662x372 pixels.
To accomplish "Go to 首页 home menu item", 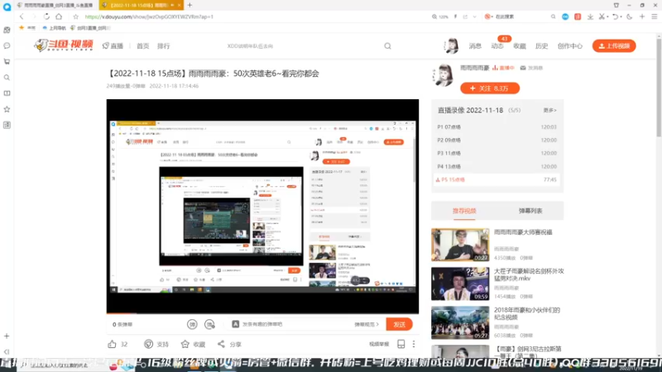I will pyautogui.click(x=142, y=46).
